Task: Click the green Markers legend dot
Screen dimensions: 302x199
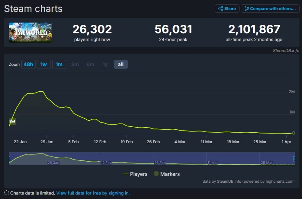Action: click(156, 174)
